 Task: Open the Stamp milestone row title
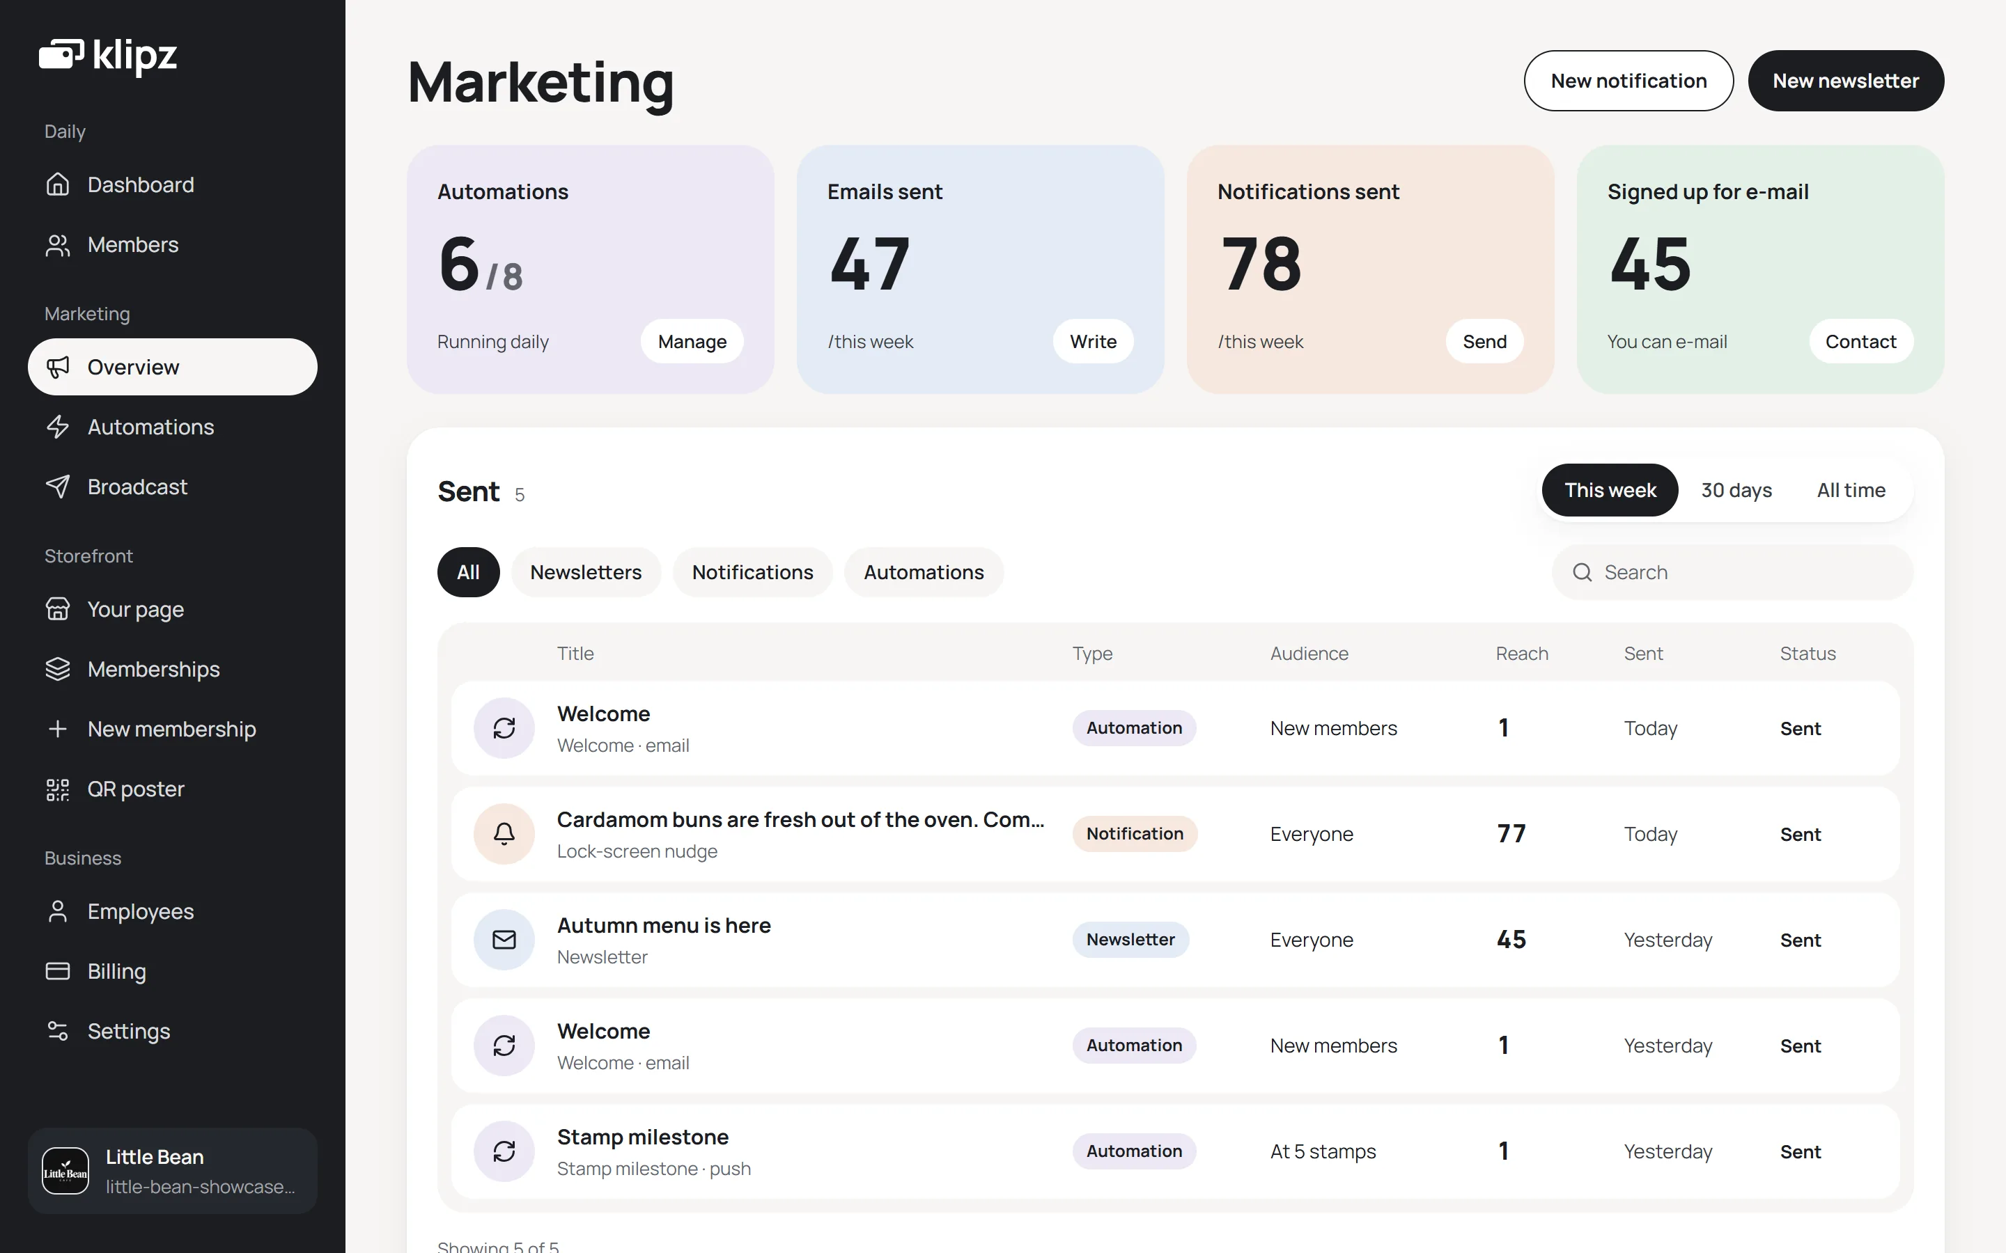642,1137
